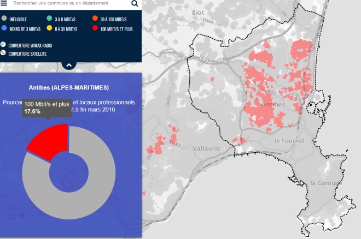Open the hamburger menu
Viewport: 361px width, 239px height.
click(x=5, y=3)
